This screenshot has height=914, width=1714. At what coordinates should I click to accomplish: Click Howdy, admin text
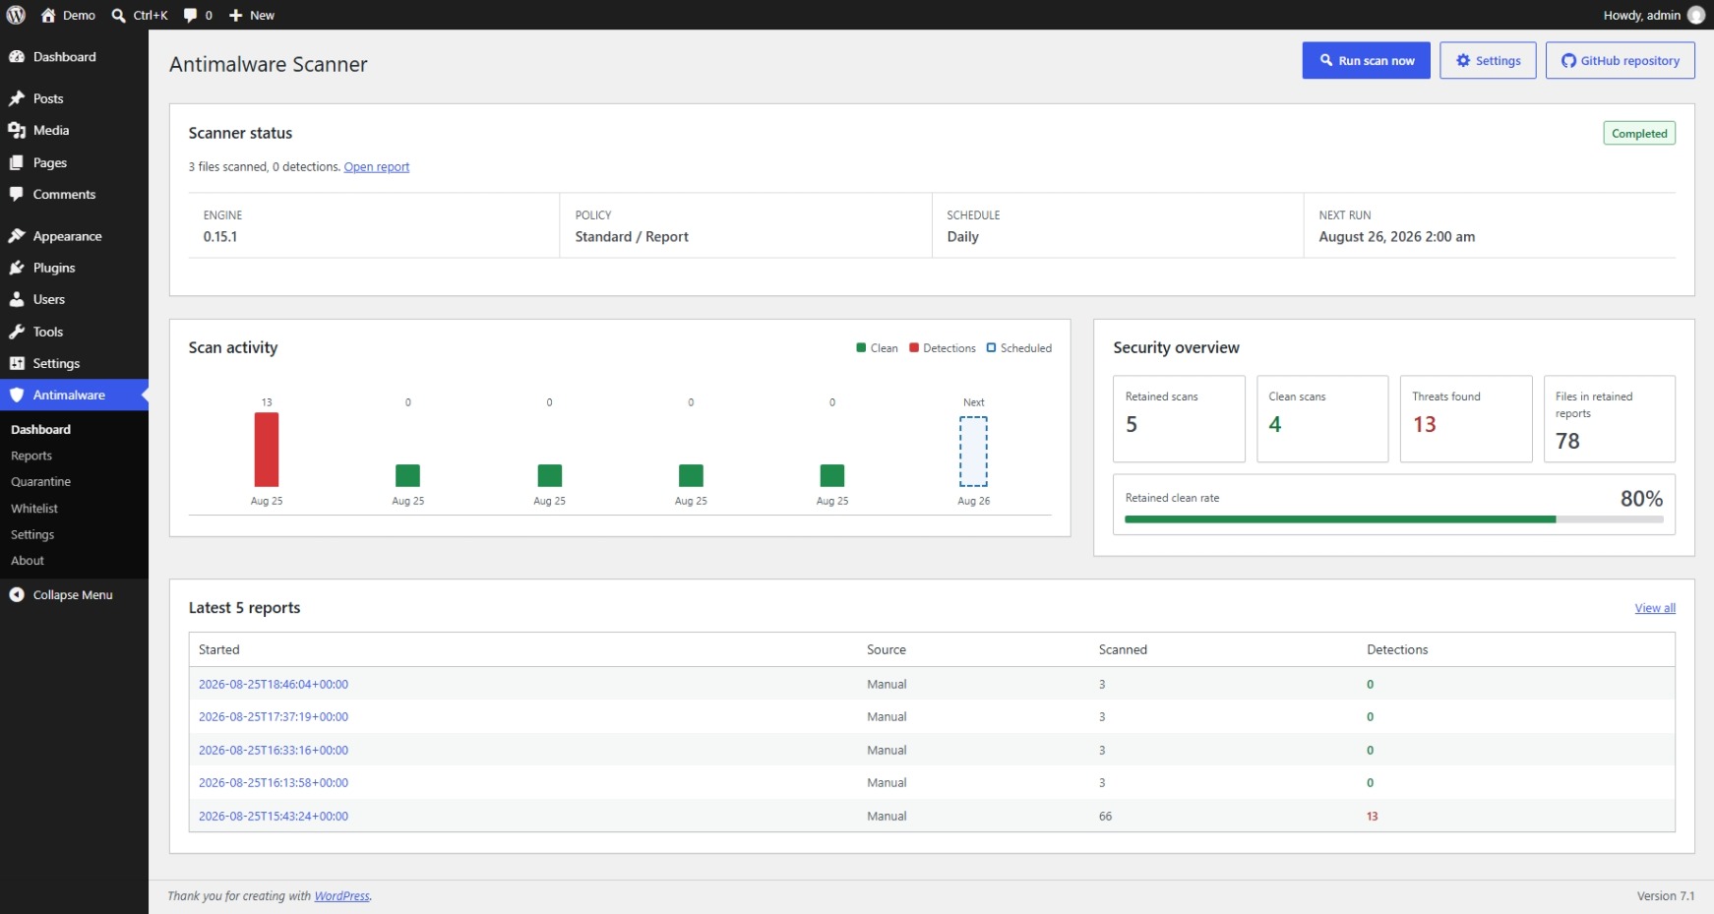coord(1641,15)
